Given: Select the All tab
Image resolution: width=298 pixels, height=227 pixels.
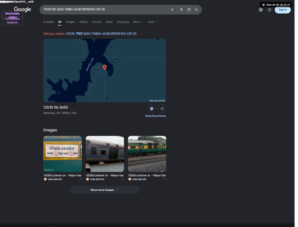Looking at the screenshot, I should pyautogui.click(x=60, y=22).
